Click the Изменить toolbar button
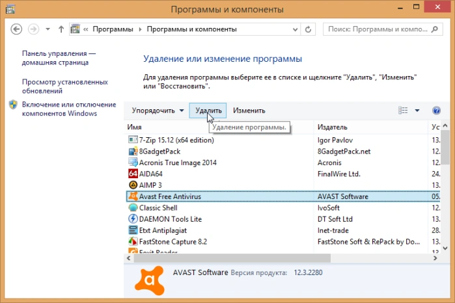The image size is (455, 303). point(249,111)
